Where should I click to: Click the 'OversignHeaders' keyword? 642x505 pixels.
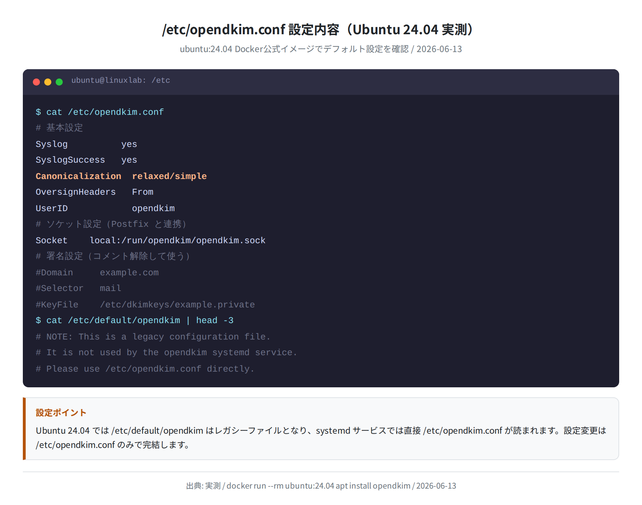pos(76,192)
